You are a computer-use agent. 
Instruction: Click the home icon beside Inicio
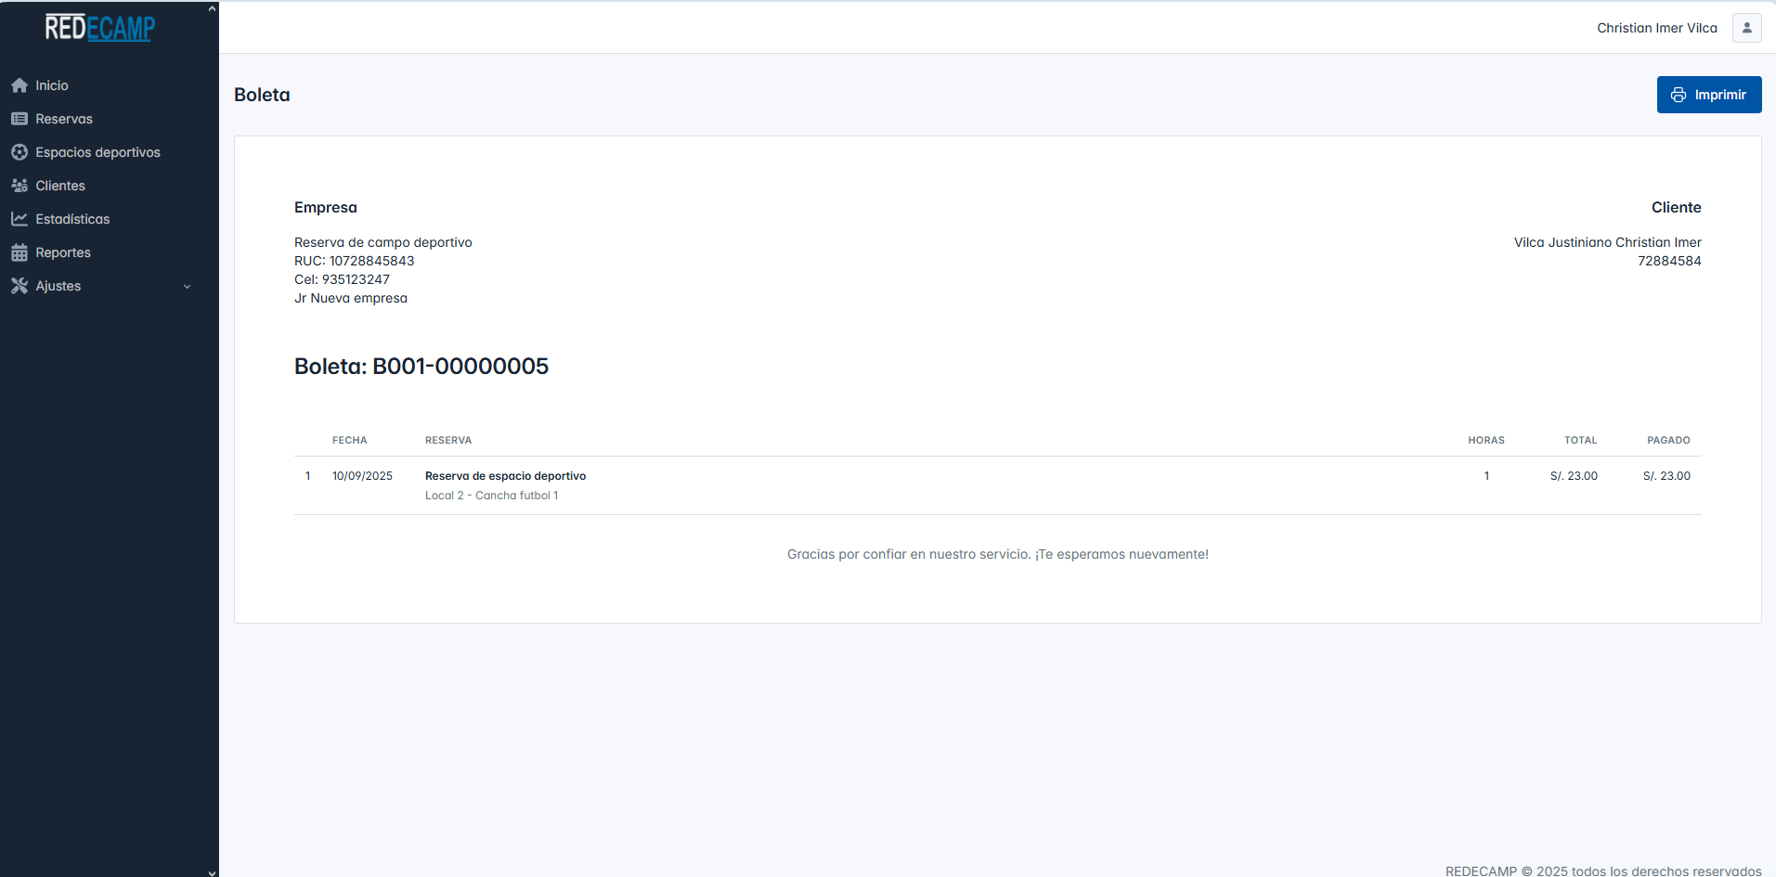coord(19,85)
